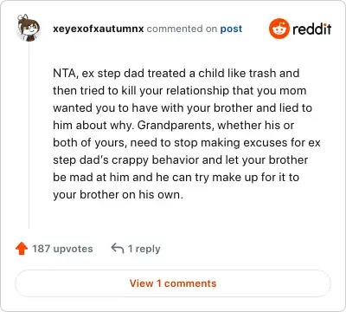Upvote the comment with the orange arrow
The image size is (346, 312).
pos(22,249)
